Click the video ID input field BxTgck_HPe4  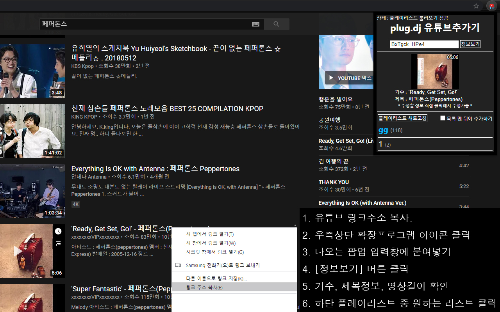click(x=424, y=44)
